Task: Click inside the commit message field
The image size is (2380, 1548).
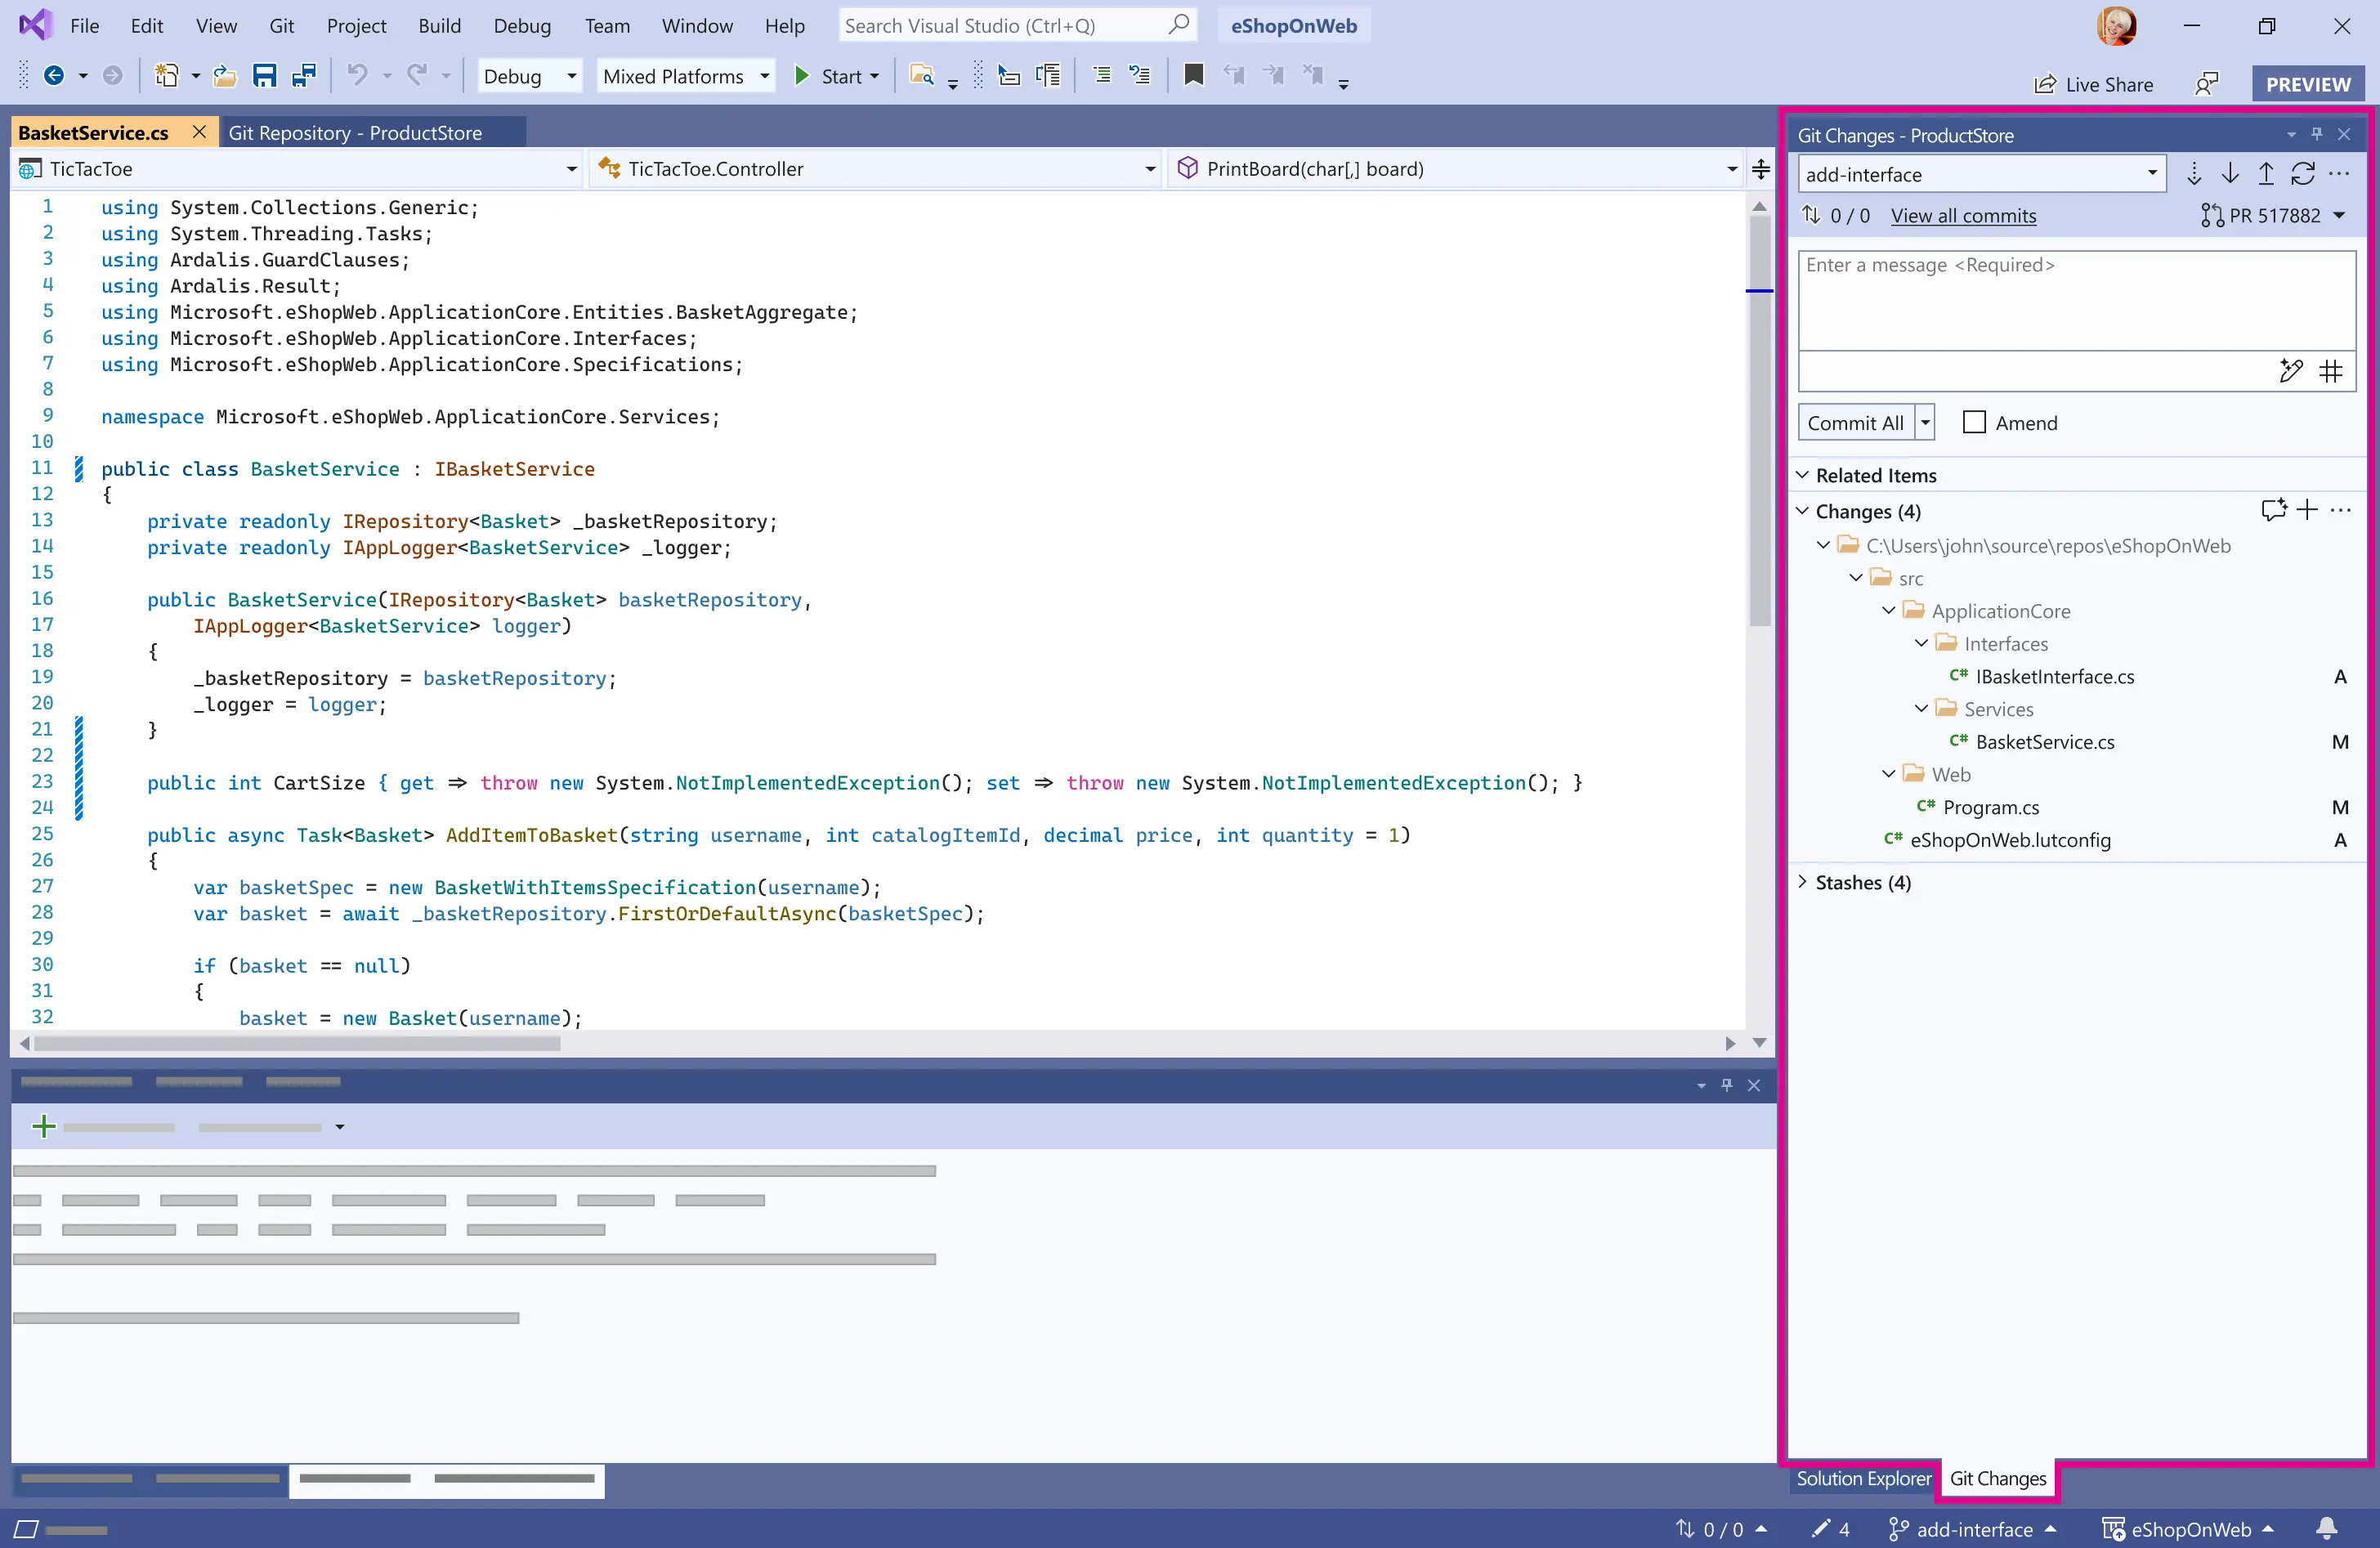Action: (x=2075, y=300)
